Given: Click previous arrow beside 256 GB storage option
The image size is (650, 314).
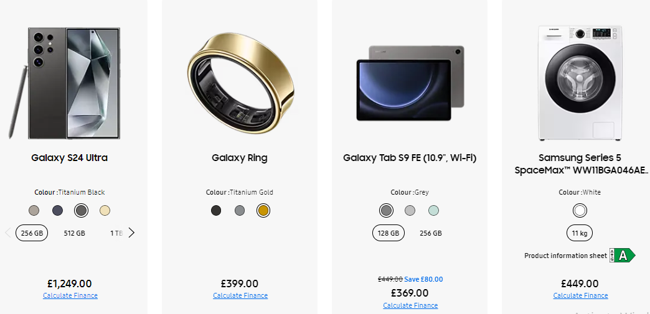Looking at the screenshot, I should coord(7,233).
